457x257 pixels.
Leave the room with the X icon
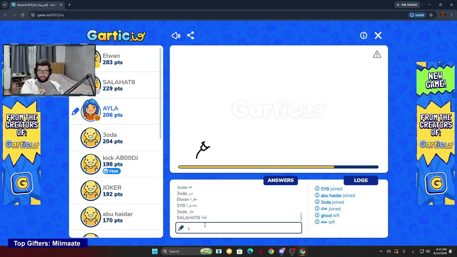[x=378, y=35]
